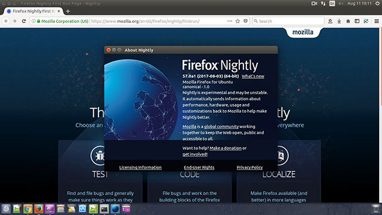
Task: Open the global community link
Action: [x=221, y=127]
